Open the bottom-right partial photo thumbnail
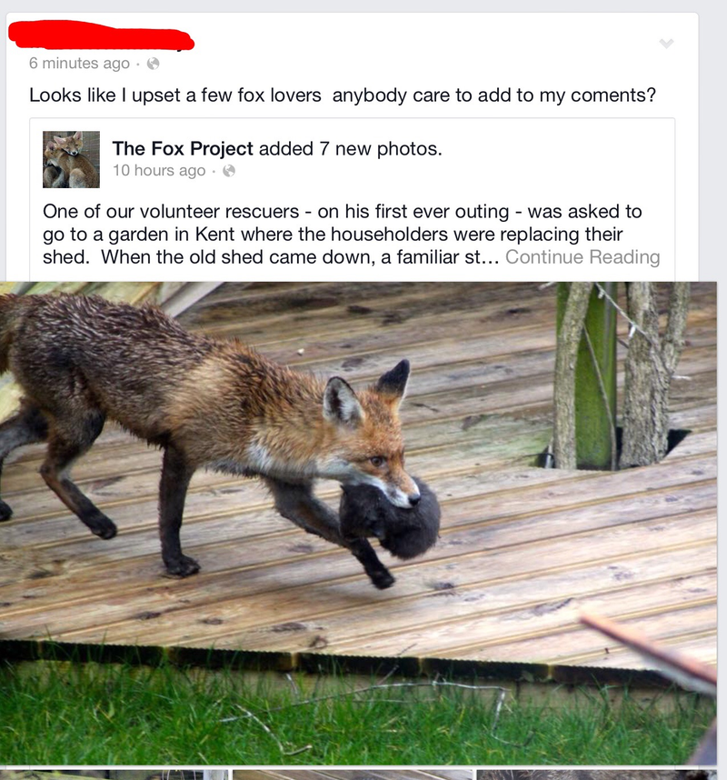The width and height of the screenshot is (727, 780). [597, 775]
